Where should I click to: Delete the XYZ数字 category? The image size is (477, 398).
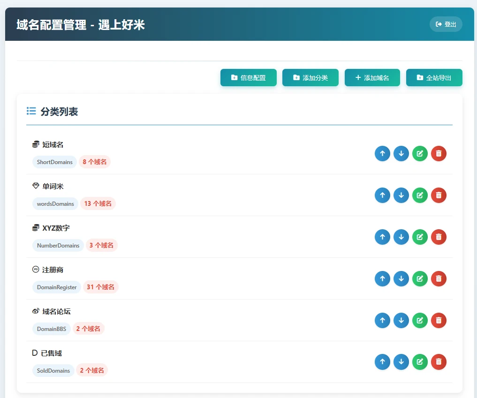439,237
